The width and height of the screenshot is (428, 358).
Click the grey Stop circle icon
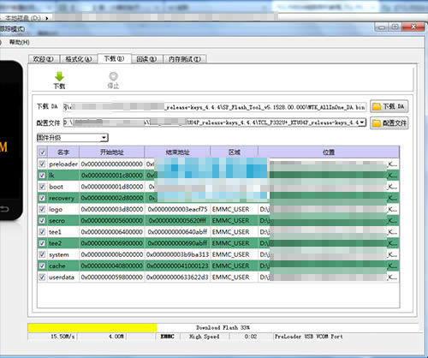113,76
